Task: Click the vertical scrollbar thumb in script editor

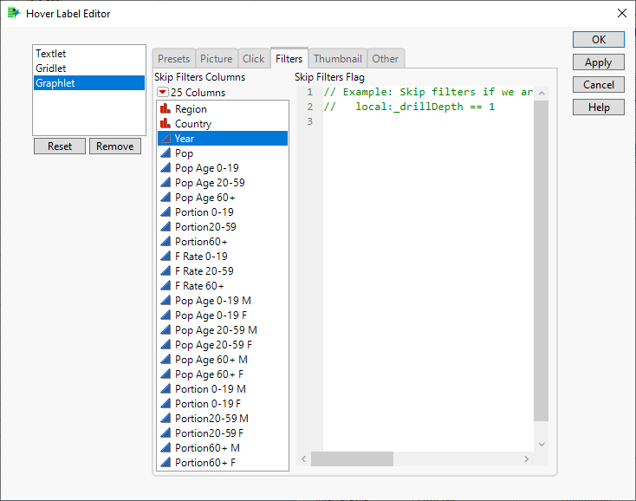Action: pos(541,261)
